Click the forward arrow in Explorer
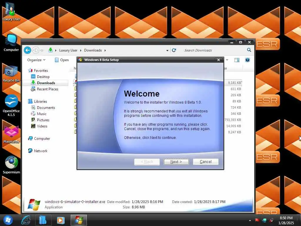This screenshot has width=301, height=226. pos(36,50)
